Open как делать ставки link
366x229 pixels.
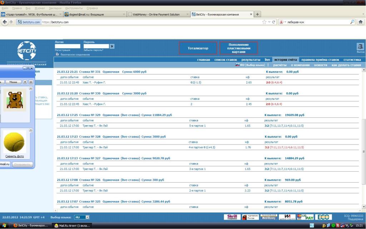click(x=346, y=65)
